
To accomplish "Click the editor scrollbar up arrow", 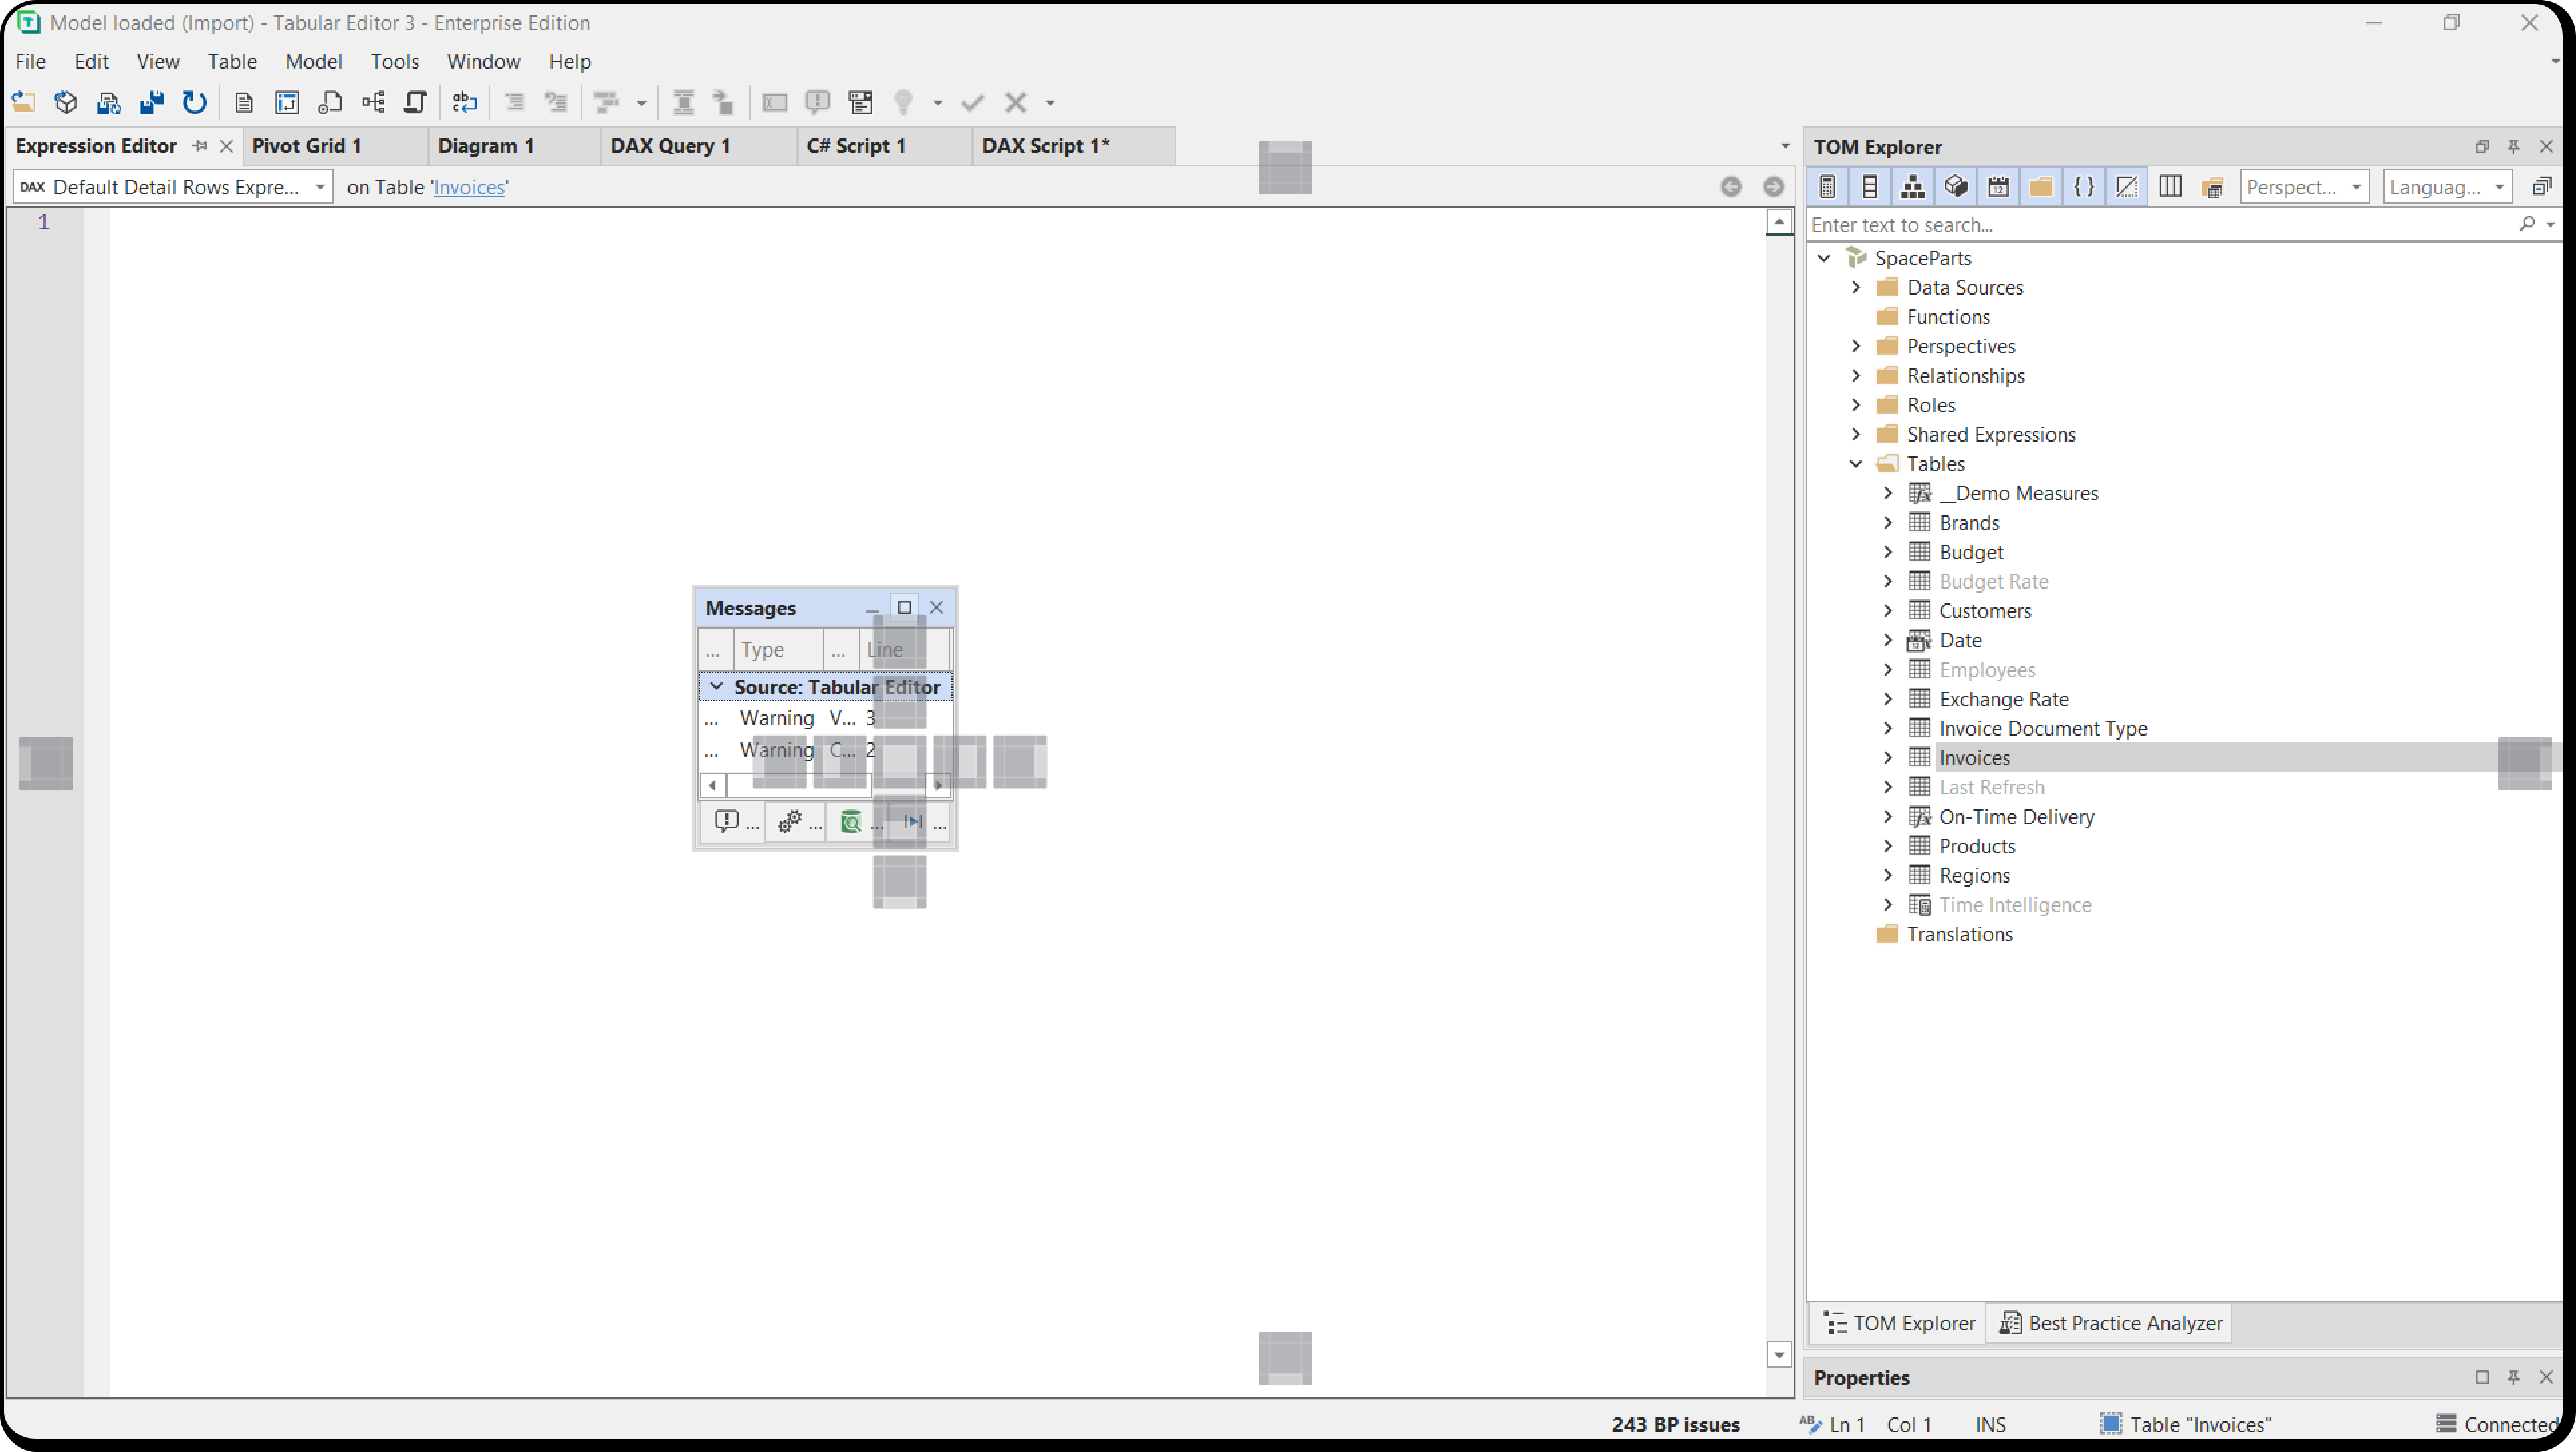I will tap(1779, 221).
